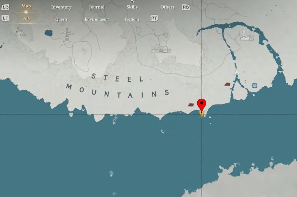
Task: Click the settlement sketch inside the river loop
Action: click(x=247, y=36)
